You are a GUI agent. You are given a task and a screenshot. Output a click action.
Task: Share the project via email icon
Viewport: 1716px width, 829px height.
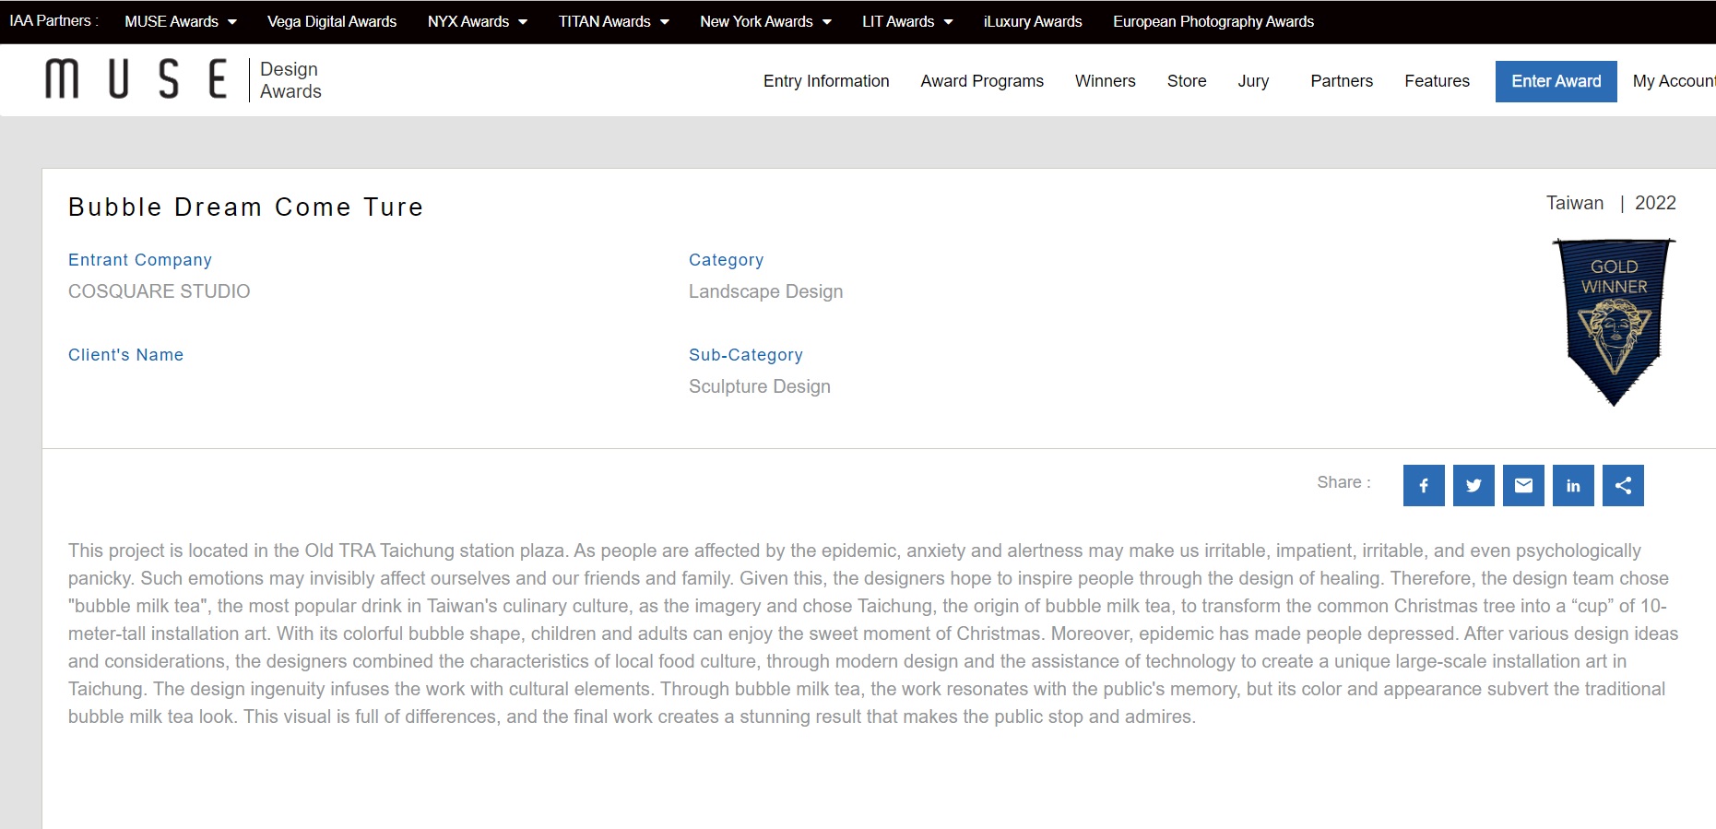pos(1523,486)
